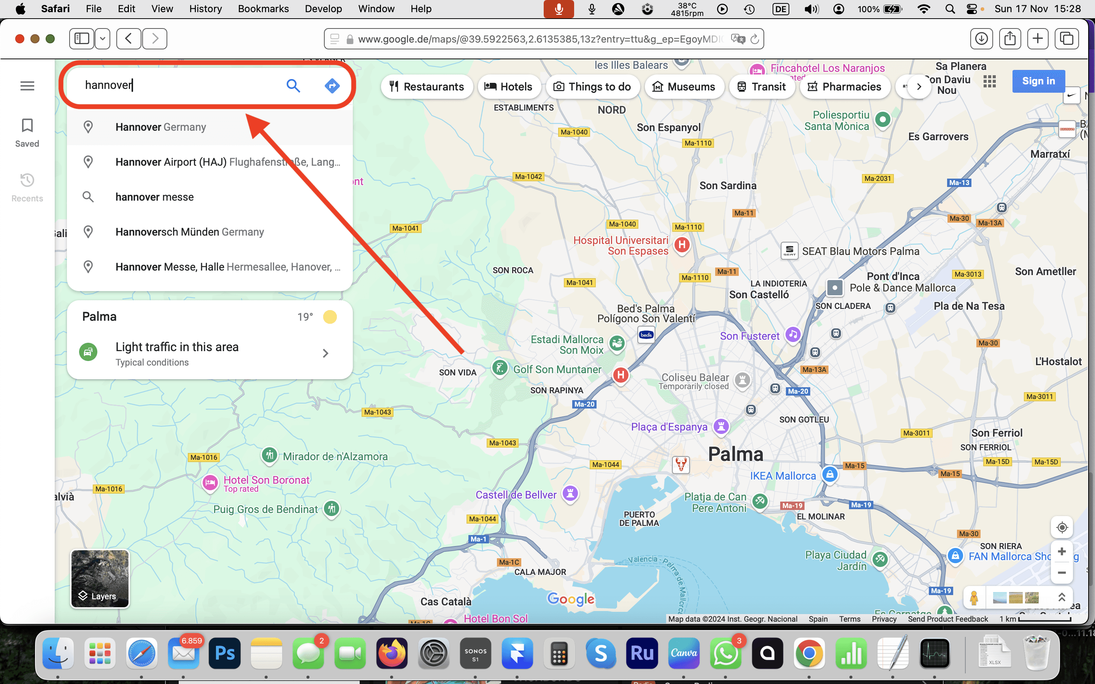1095x684 pixels.
Task: Open the Google Maps hamburger menu
Action: [27, 85]
